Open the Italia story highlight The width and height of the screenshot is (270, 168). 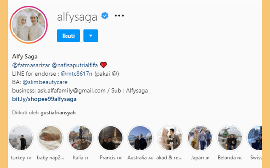[80, 138]
